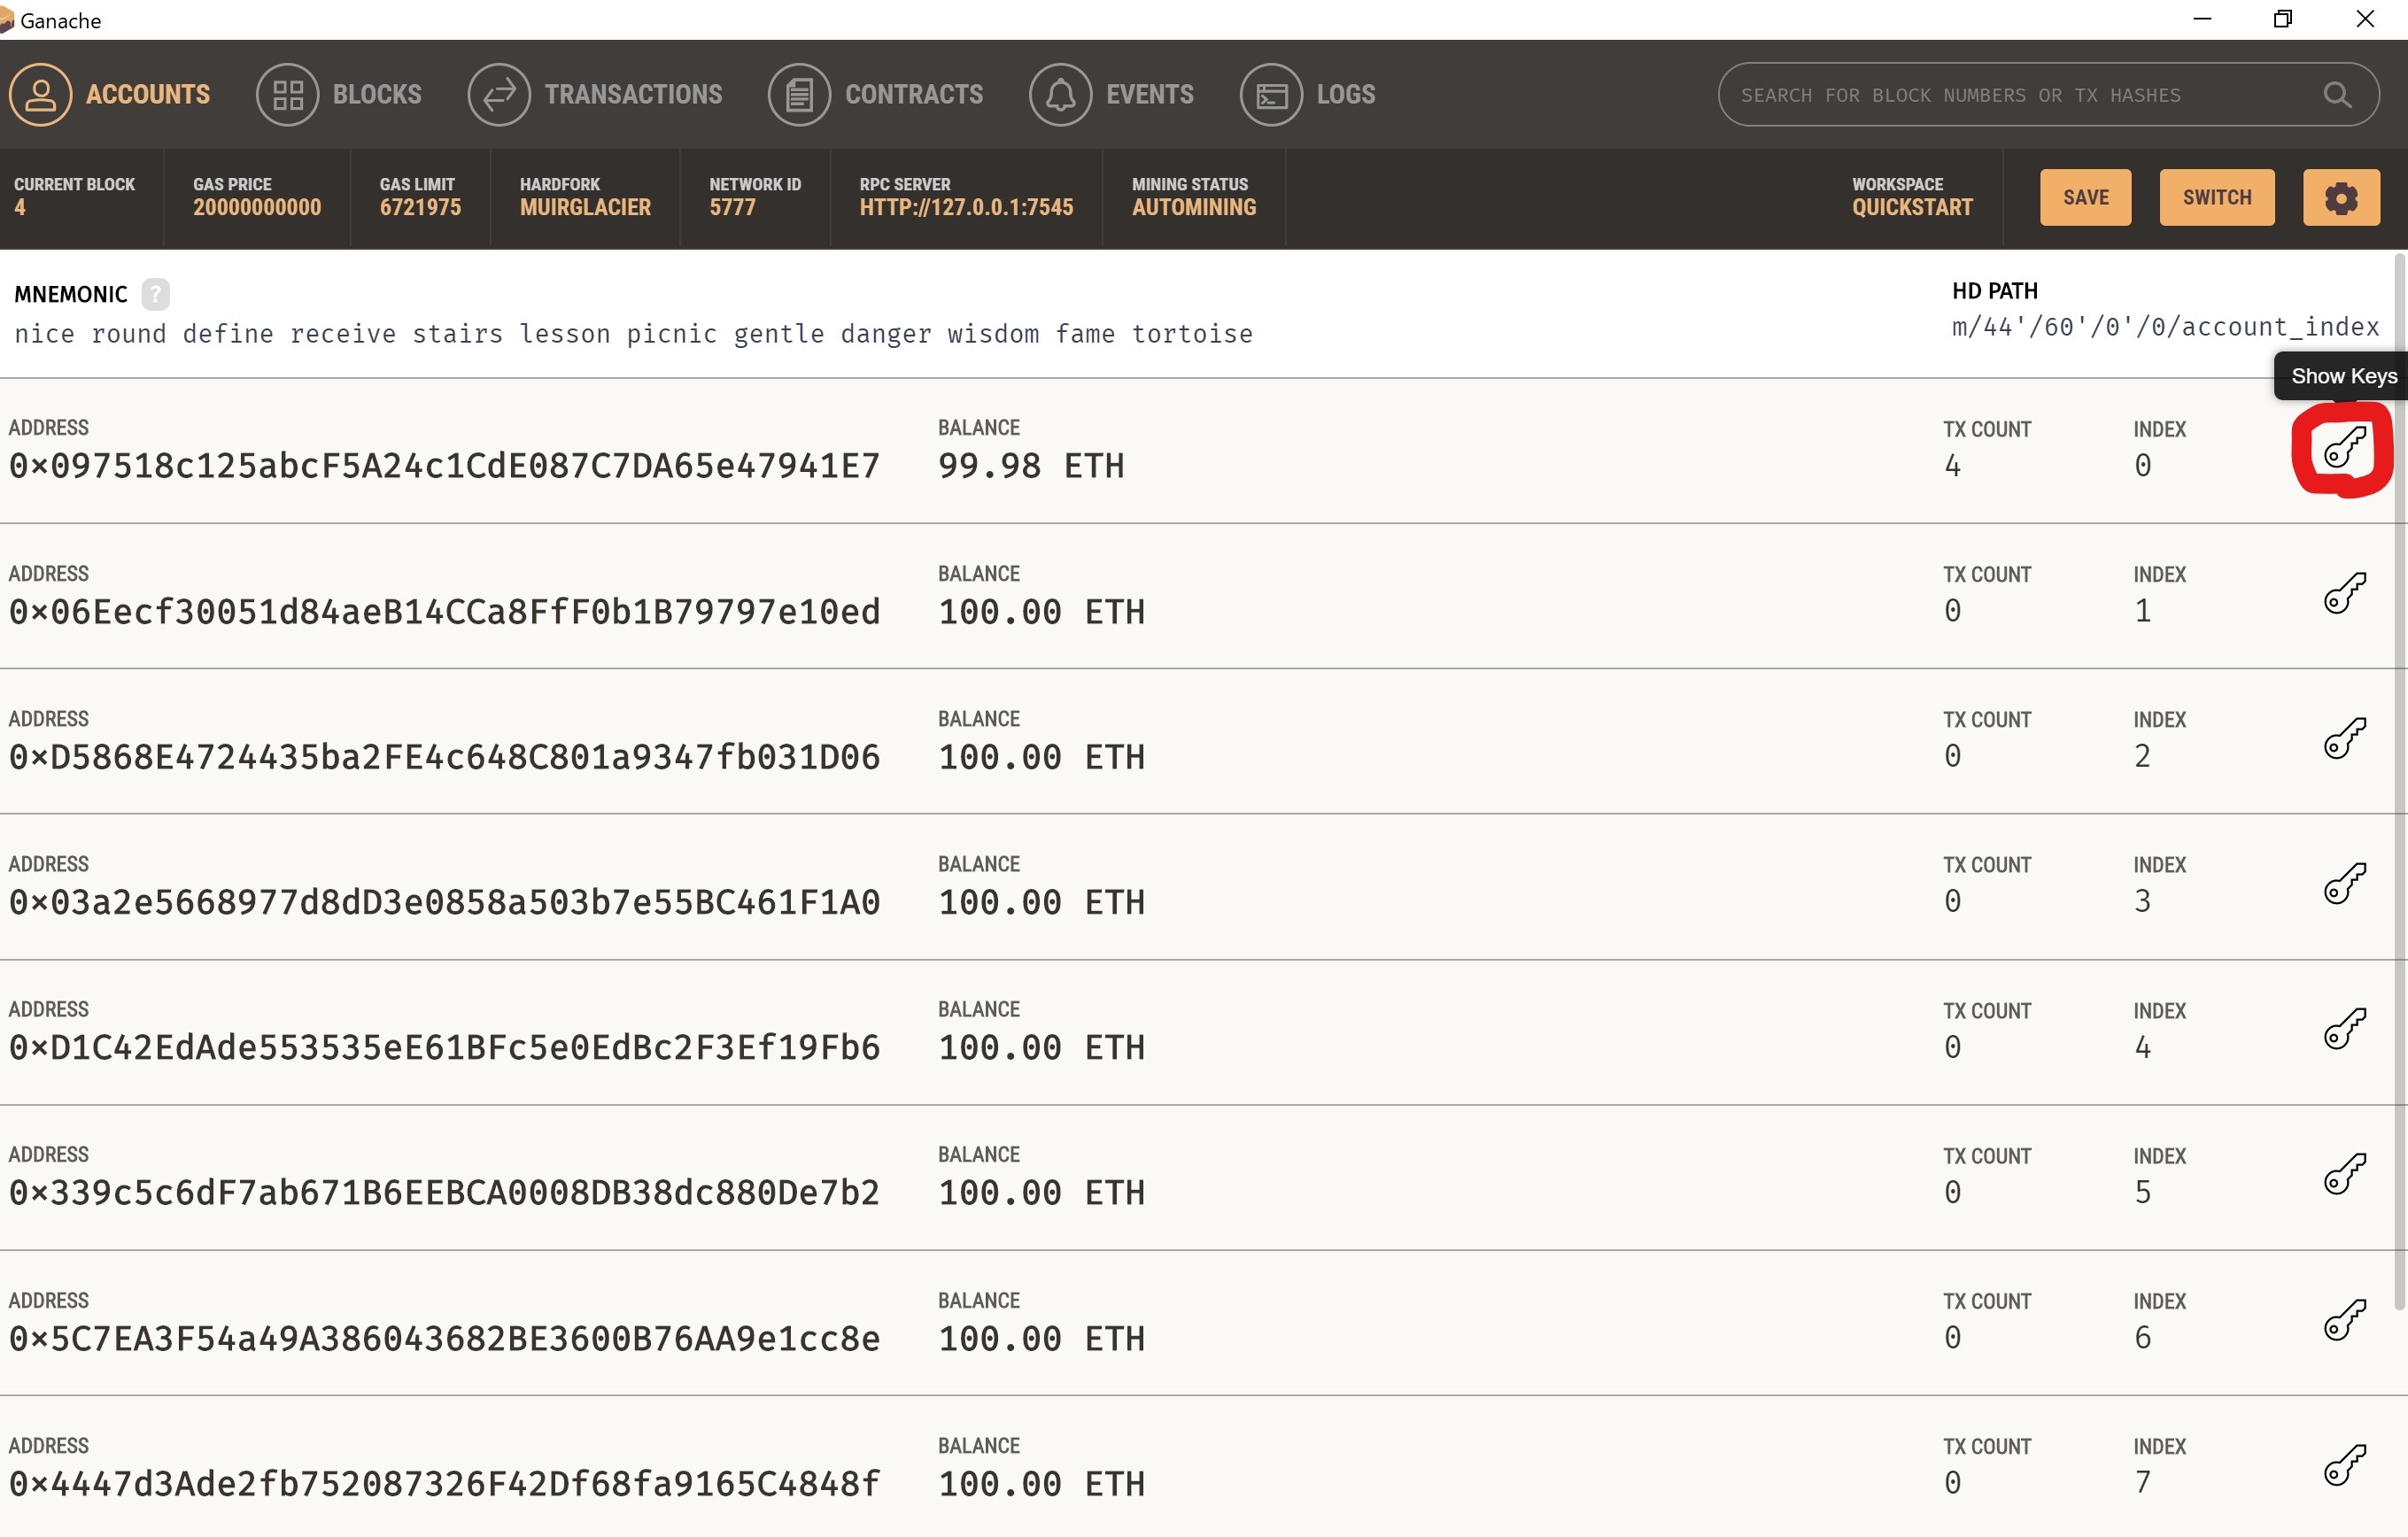2408x1537 pixels.
Task: Click the Contracts document icon
Action: click(799, 94)
